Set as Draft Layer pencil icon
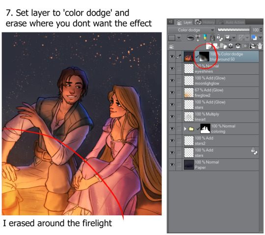This screenshot has height=235, width=265. (x=205, y=37)
